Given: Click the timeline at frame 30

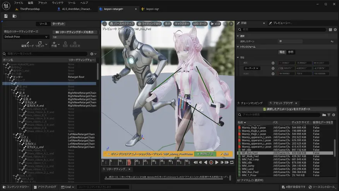Looking at the screenshot, I should (153, 162).
